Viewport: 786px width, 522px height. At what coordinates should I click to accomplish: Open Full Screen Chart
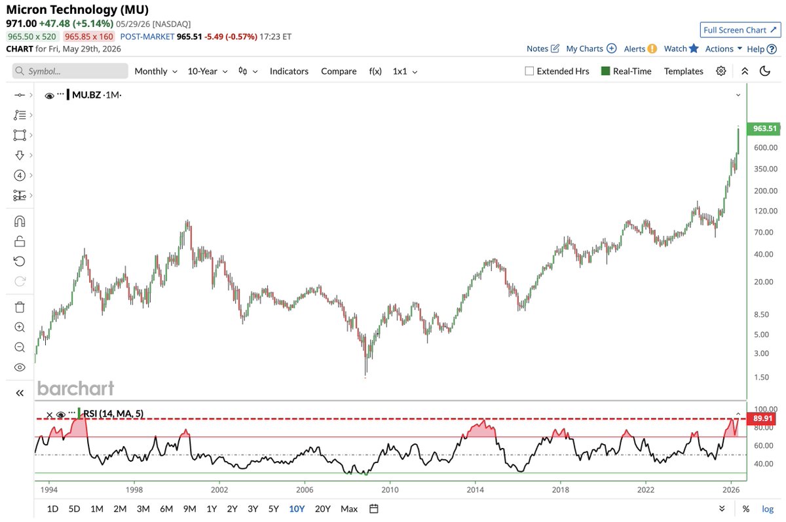[x=739, y=30]
